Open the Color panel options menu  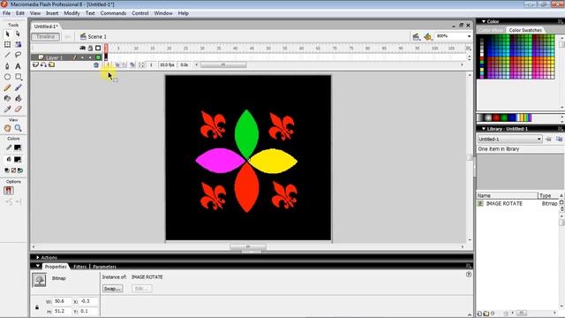click(x=561, y=21)
